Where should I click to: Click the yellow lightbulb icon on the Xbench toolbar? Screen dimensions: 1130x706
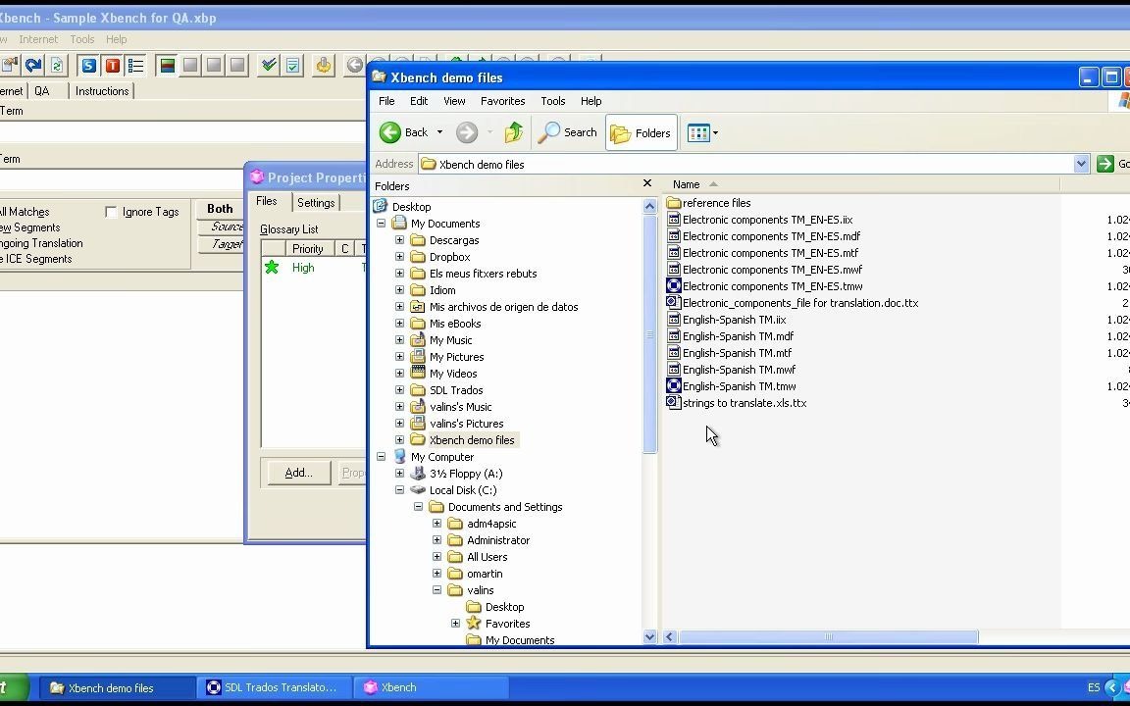(324, 65)
